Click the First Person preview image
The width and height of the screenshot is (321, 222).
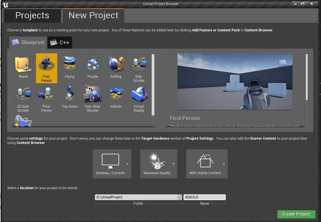(x=235, y=82)
